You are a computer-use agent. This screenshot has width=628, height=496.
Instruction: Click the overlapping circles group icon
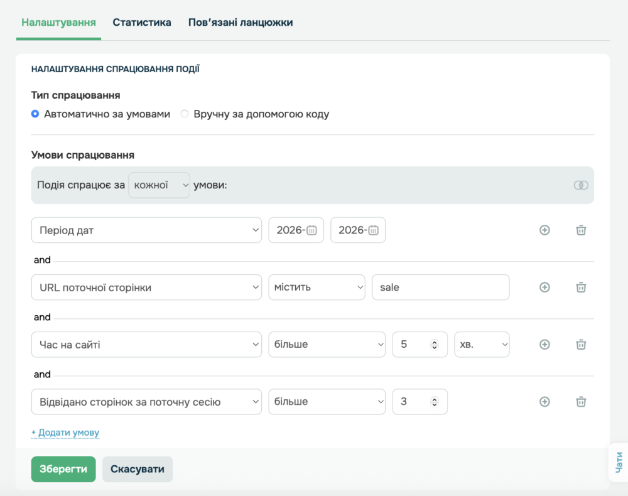click(580, 185)
